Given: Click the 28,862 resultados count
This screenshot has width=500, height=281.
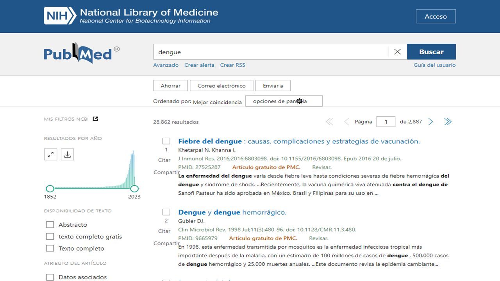Looking at the screenshot, I should coord(176,122).
